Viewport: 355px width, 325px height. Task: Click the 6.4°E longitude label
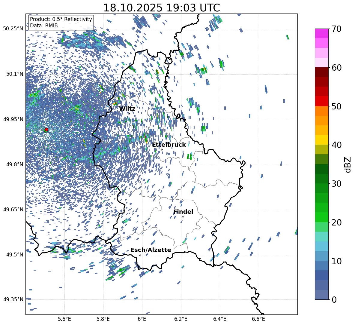tap(219, 319)
